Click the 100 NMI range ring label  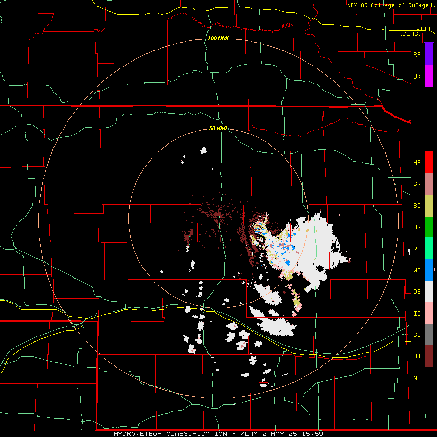pyautogui.click(x=218, y=38)
